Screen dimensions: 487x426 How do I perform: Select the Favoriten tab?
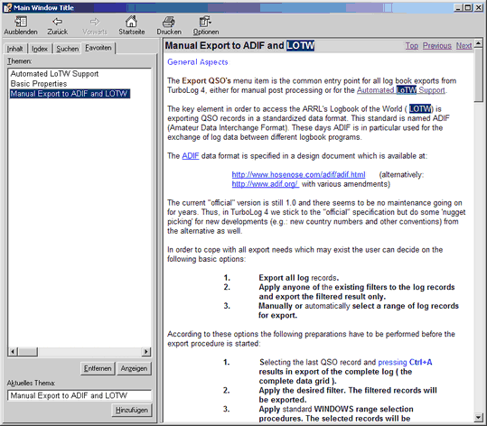(x=98, y=48)
